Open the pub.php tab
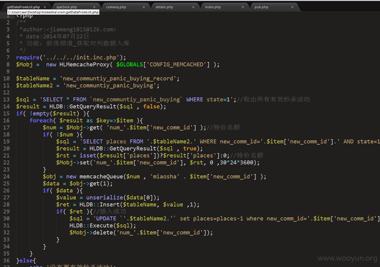Screen dimensions: 380x267 pos(261,7)
